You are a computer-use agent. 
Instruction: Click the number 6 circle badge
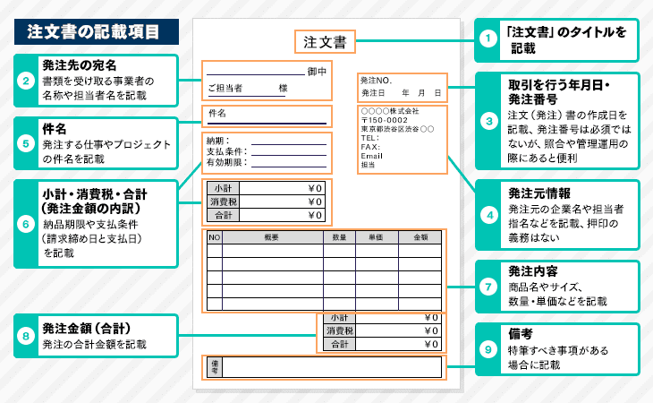[26, 223]
